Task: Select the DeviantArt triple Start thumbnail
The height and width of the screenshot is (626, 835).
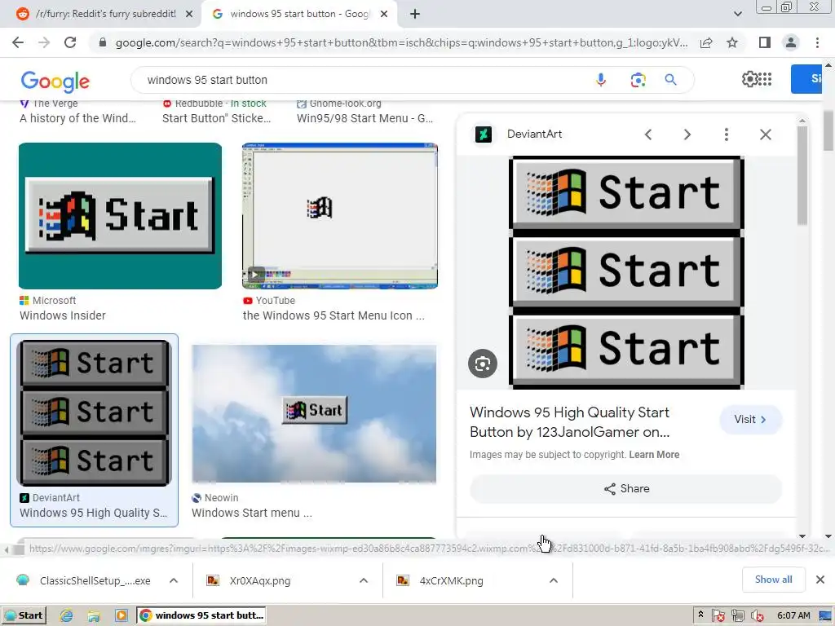Action: point(95,412)
